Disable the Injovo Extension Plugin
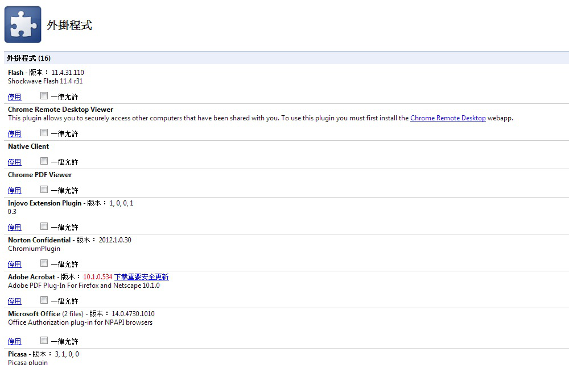Image resolution: width=569 pixels, height=365 pixels. [15, 227]
